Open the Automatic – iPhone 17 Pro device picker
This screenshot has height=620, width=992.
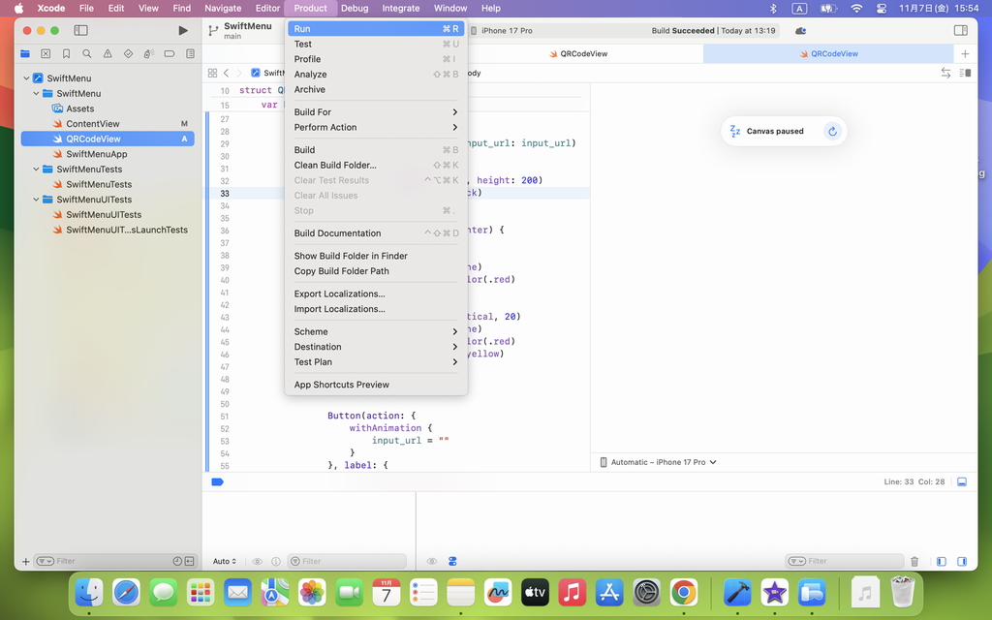pyautogui.click(x=658, y=462)
